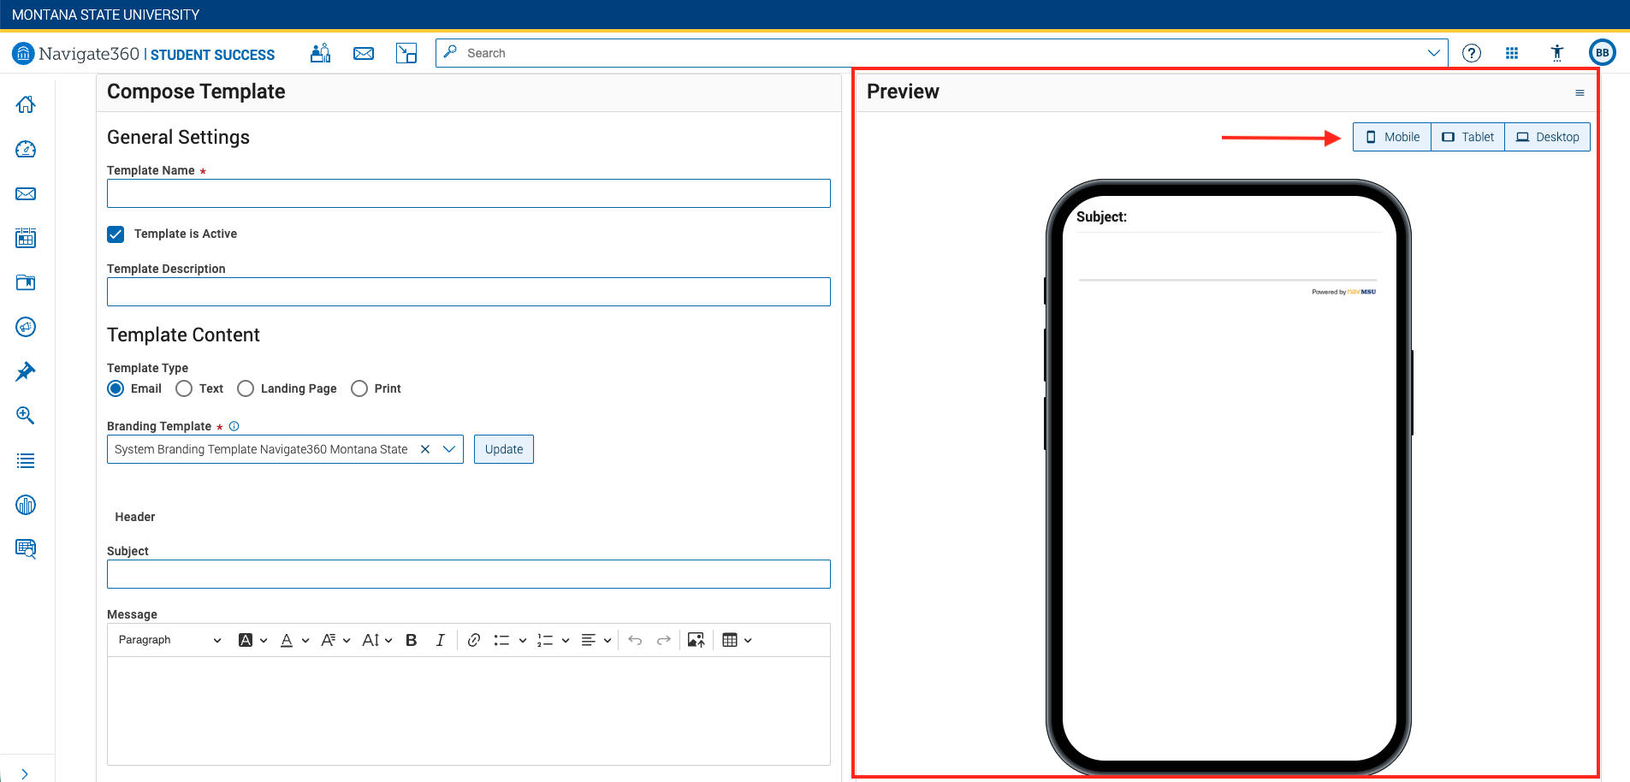The width and height of the screenshot is (1630, 782).
Task: Open the BB user profile avatar
Action: coord(1602,52)
